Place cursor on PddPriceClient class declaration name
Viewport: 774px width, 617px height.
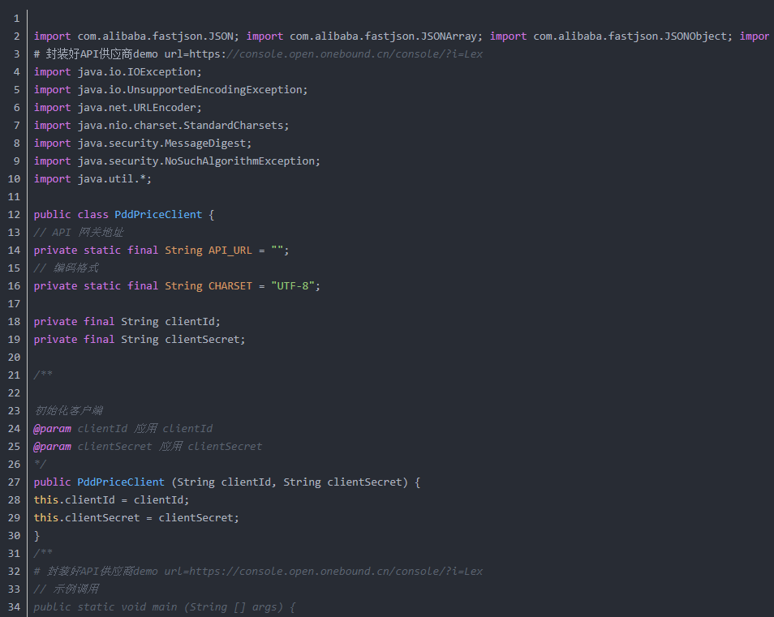[x=158, y=214]
